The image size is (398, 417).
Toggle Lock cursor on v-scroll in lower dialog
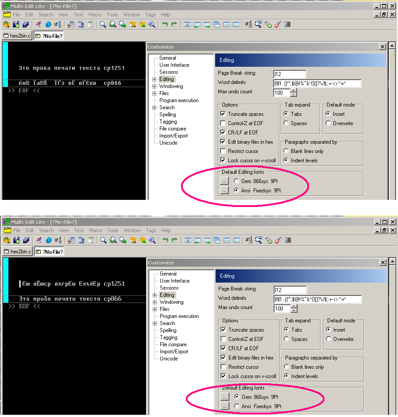224,376
